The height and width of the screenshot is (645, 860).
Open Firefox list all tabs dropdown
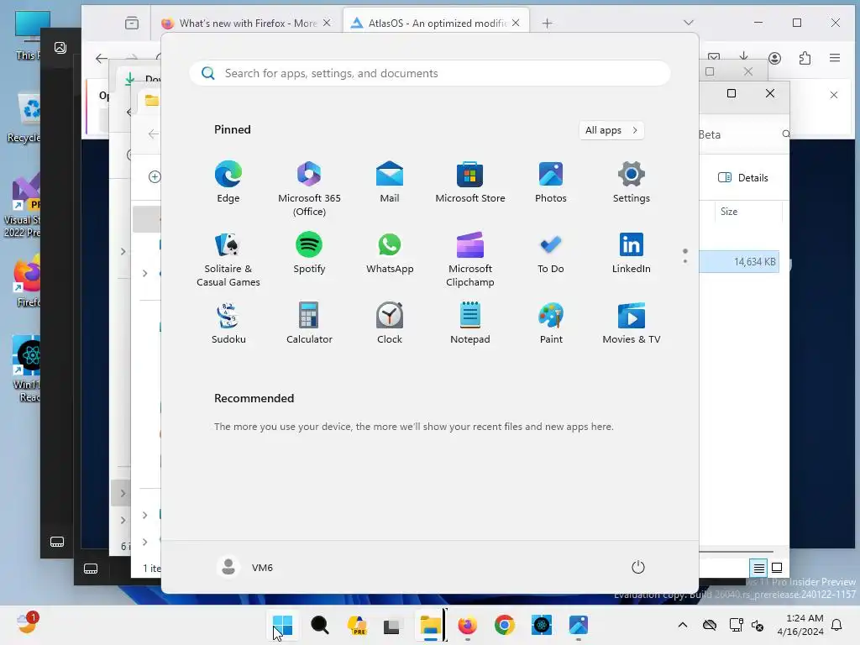coord(689,23)
